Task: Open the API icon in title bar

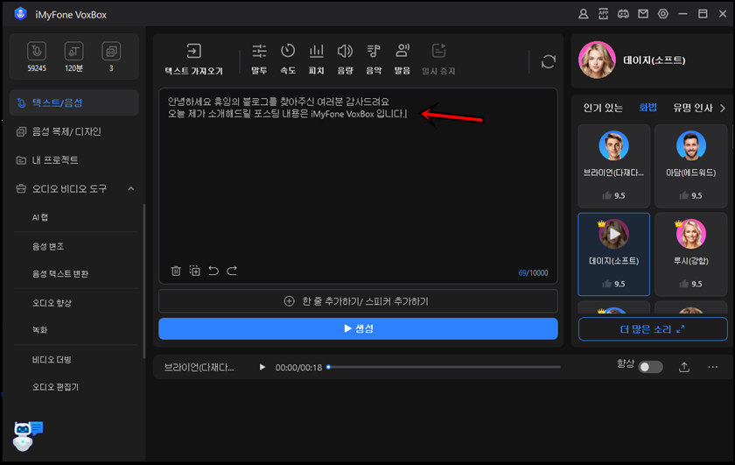Action: click(x=603, y=14)
